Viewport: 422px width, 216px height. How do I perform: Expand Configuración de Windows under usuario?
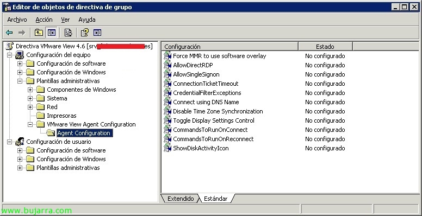tap(20, 159)
